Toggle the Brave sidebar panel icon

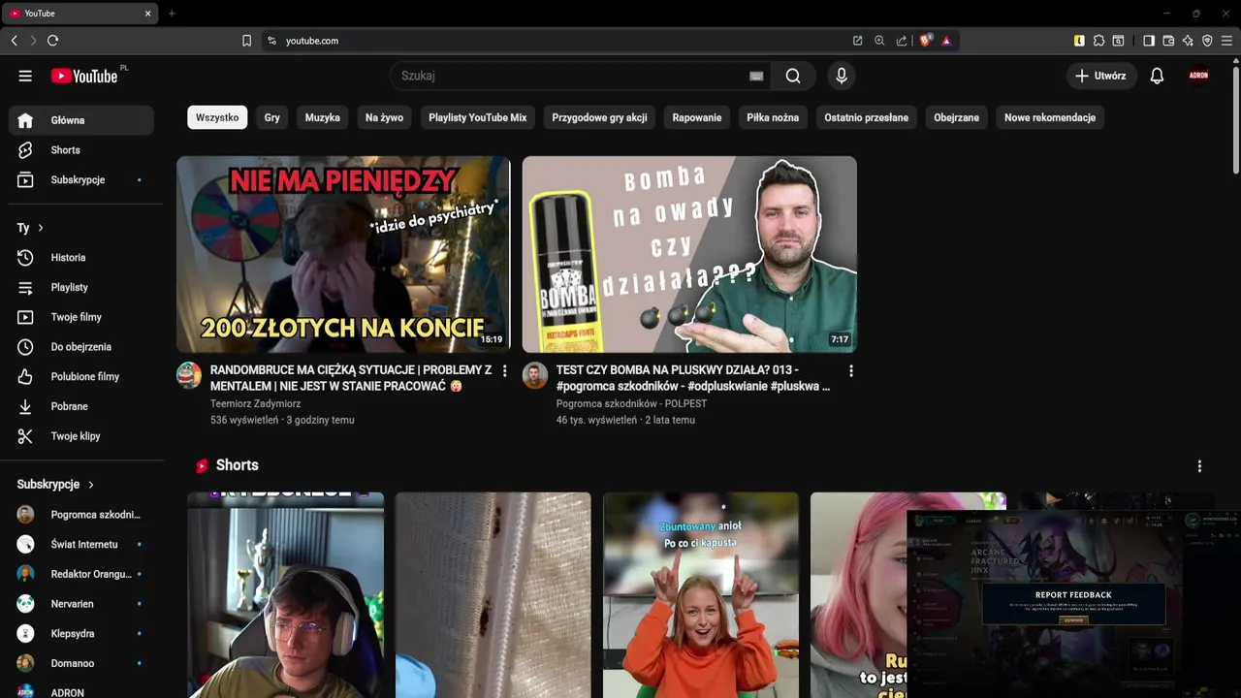(x=1149, y=41)
